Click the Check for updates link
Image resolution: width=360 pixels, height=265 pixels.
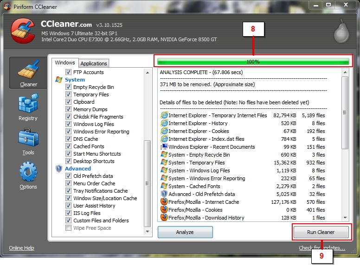pyautogui.click(x=322, y=247)
